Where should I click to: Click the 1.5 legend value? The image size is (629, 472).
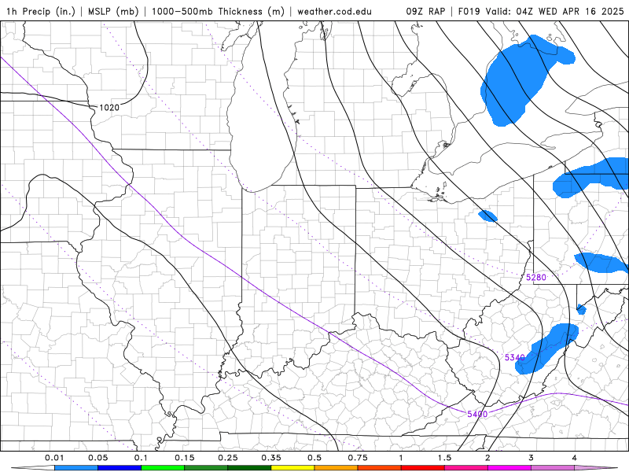(444, 458)
